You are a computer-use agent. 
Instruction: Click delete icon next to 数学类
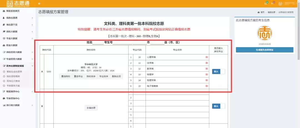pos(206,69)
